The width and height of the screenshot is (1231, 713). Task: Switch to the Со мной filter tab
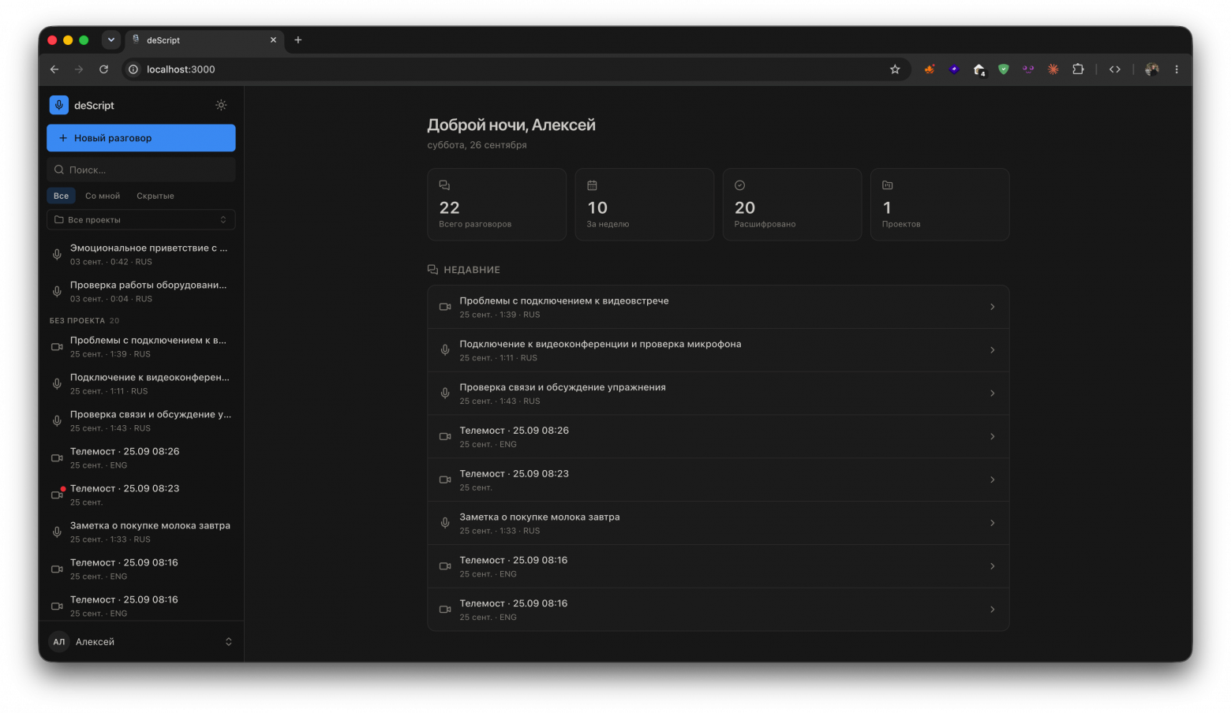pyautogui.click(x=103, y=196)
